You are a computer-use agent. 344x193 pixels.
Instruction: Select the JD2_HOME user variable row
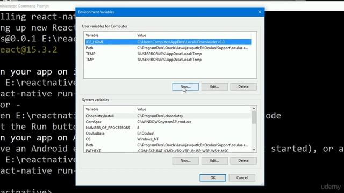click(168, 42)
